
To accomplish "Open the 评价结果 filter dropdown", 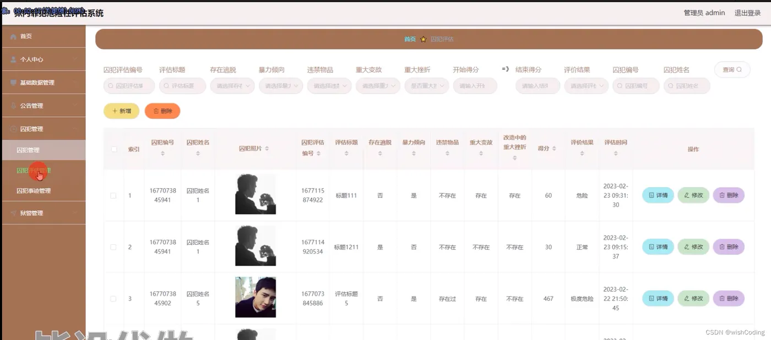I will coord(586,86).
